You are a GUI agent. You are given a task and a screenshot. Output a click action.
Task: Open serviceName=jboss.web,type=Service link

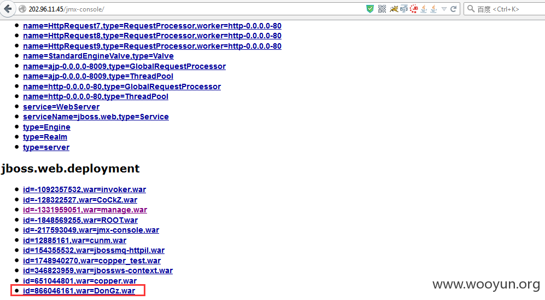[96, 117]
